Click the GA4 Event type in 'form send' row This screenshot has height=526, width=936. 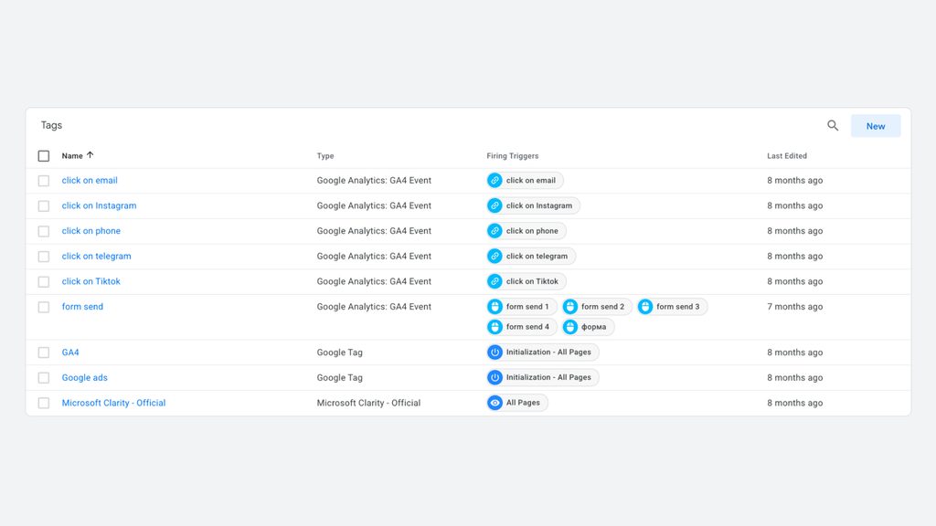click(x=374, y=307)
